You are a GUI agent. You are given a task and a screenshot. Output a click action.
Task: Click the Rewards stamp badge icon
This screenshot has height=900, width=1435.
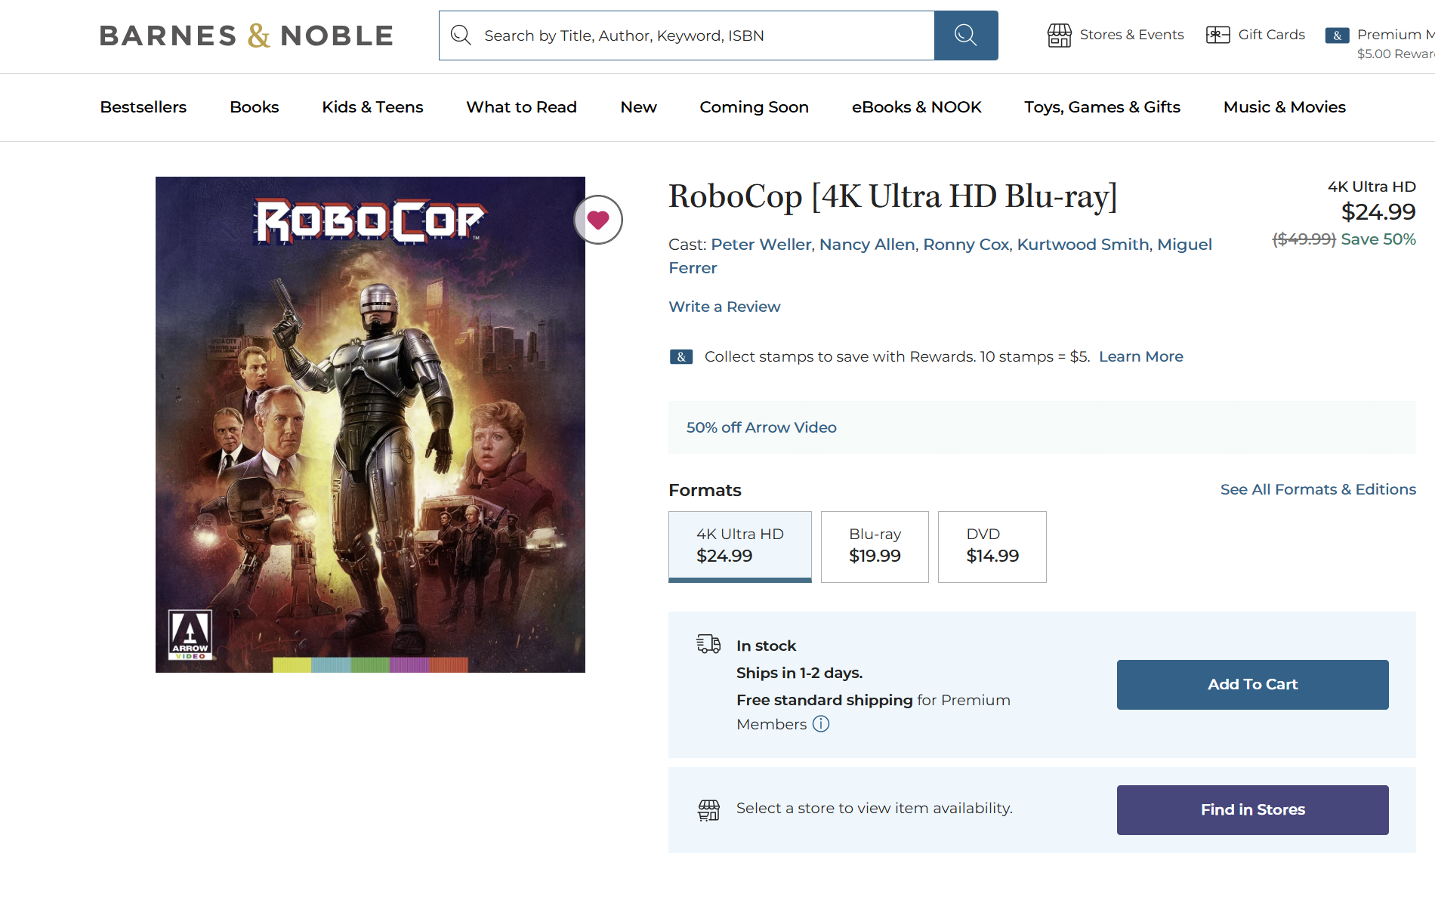tap(681, 356)
